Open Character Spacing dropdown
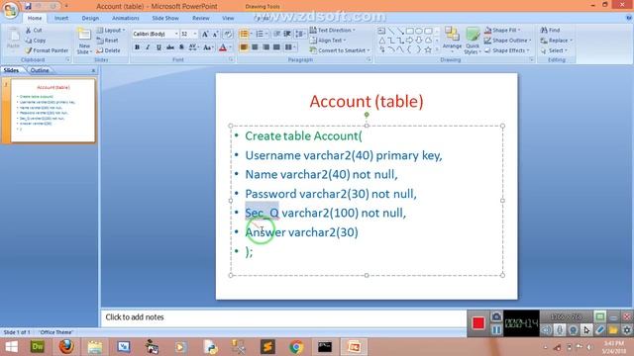 click(193, 47)
